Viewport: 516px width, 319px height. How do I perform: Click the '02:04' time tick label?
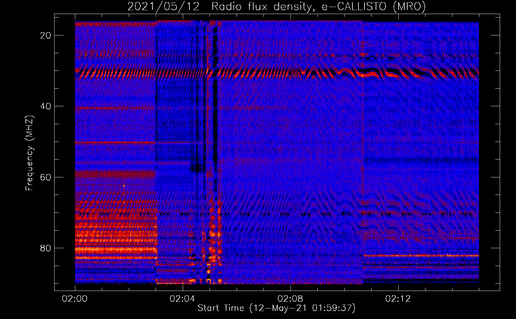182,299
